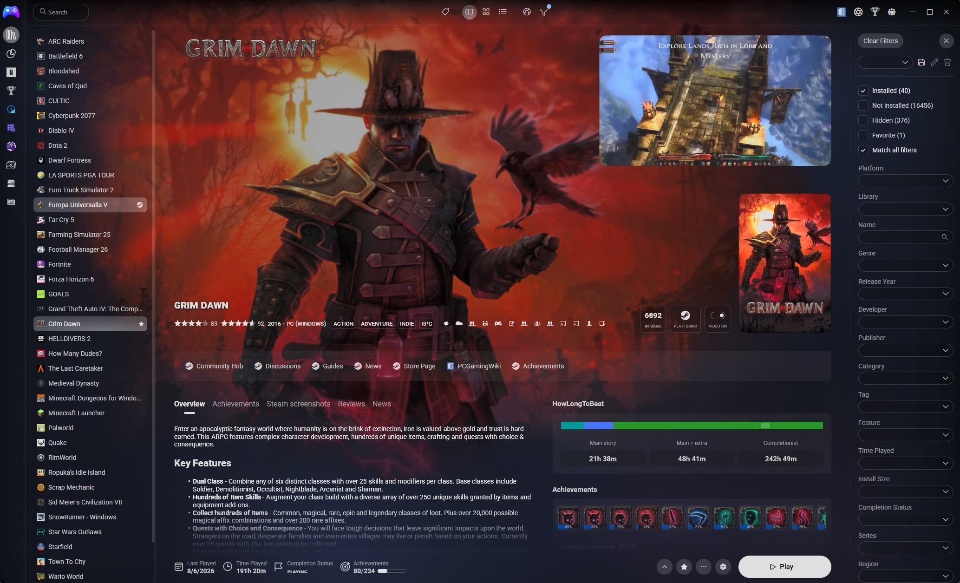Expand the Completion Status filter dropdown
The width and height of the screenshot is (960, 583).
tap(906, 519)
